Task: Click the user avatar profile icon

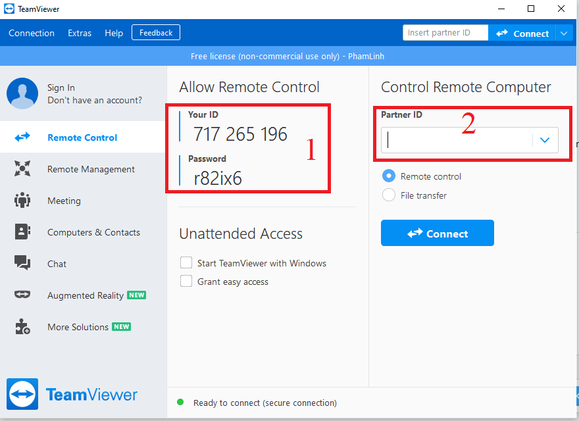Action: pyautogui.click(x=22, y=93)
